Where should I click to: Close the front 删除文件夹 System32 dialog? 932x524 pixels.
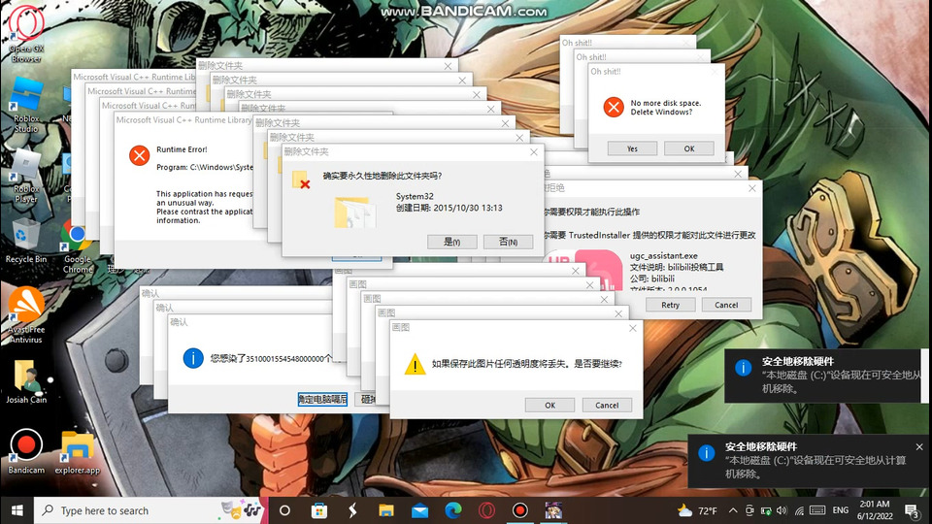click(x=533, y=152)
